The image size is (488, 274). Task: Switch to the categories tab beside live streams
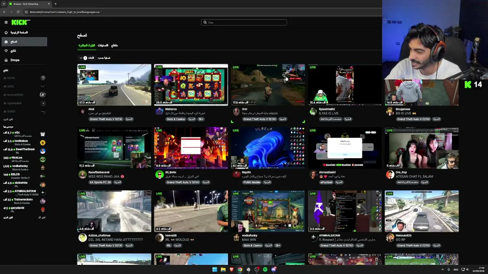coord(103,45)
